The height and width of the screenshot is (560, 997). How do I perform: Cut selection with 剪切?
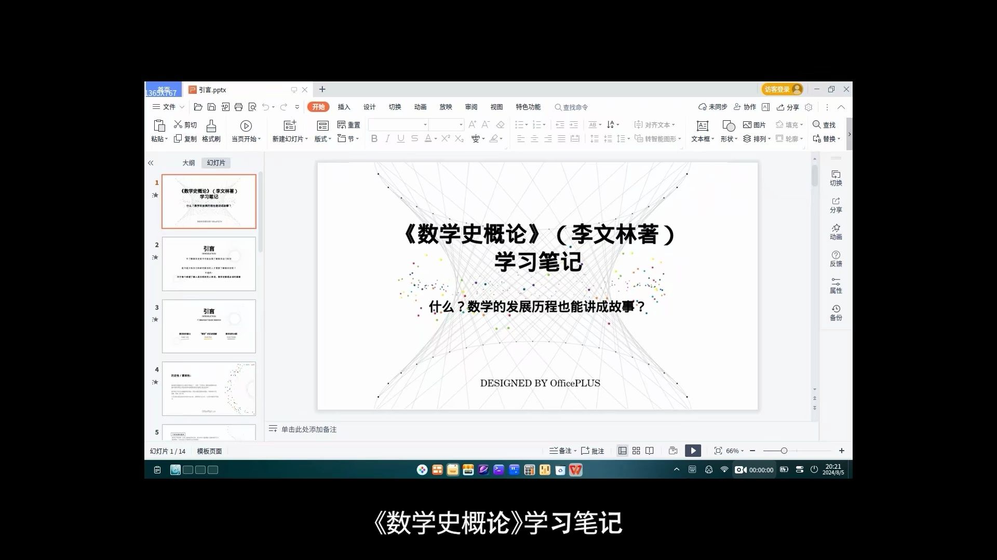[185, 125]
